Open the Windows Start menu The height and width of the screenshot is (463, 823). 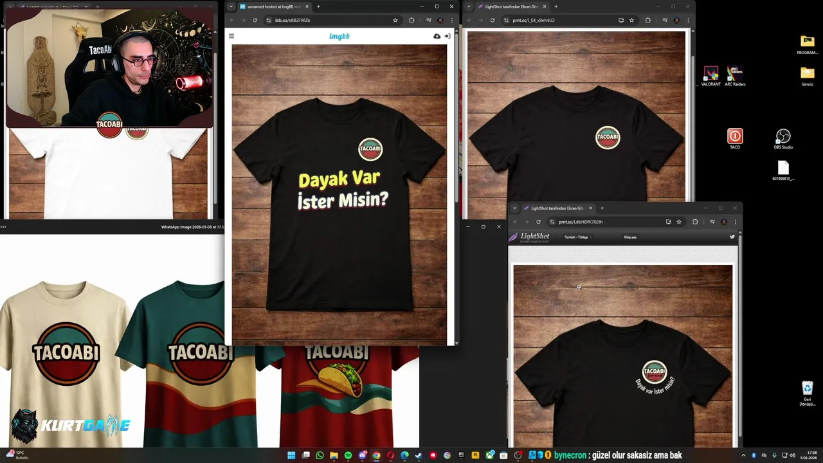[x=291, y=455]
